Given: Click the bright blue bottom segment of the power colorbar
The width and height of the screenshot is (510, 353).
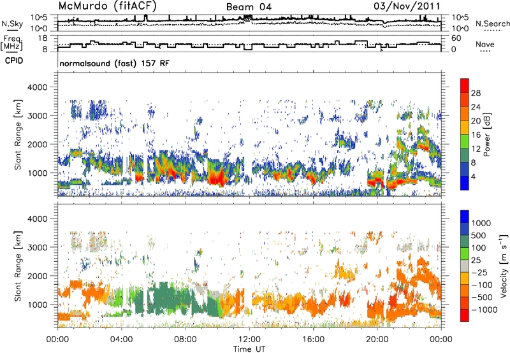Looking at the screenshot, I should coord(465,183).
